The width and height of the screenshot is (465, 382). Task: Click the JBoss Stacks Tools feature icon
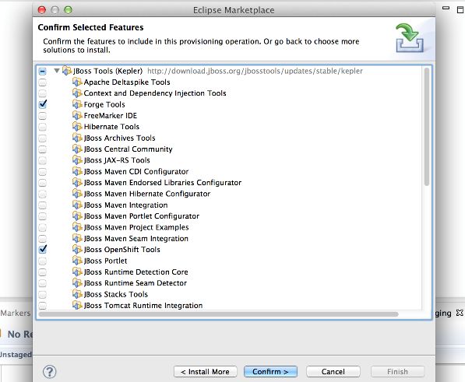click(77, 294)
